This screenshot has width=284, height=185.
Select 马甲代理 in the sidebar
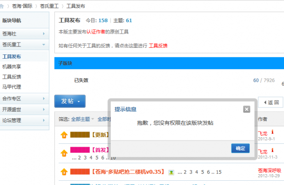(11, 87)
